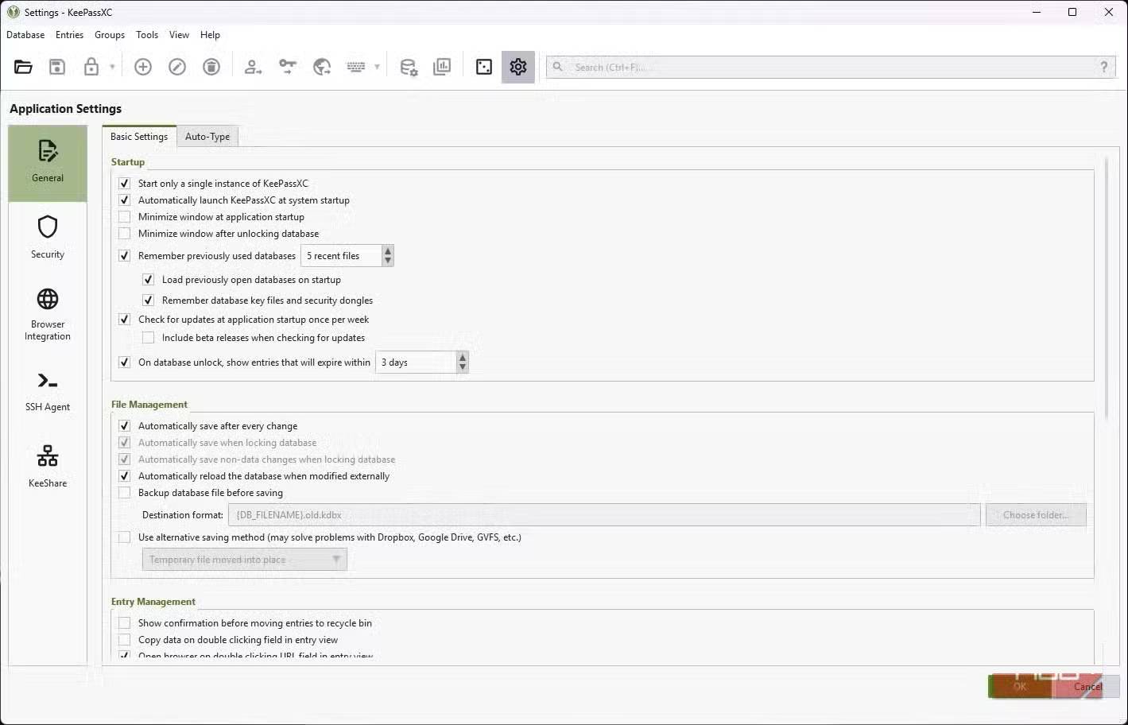Viewport: 1128px width, 725px height.
Task: Focus the Search input field
Action: coord(827,68)
